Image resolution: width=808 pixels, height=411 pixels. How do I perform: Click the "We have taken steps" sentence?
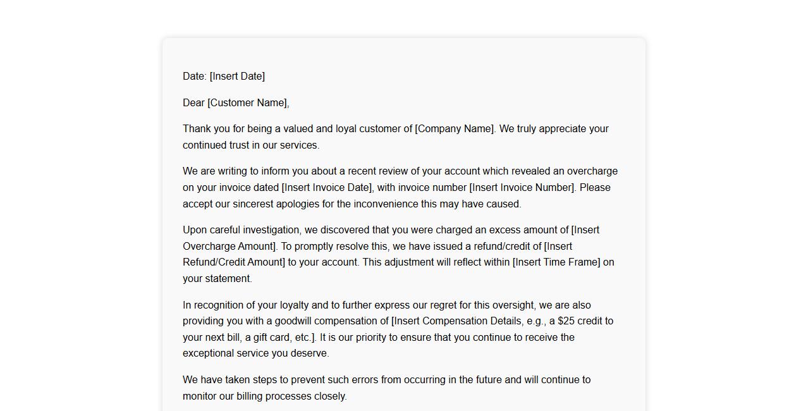coord(230,380)
